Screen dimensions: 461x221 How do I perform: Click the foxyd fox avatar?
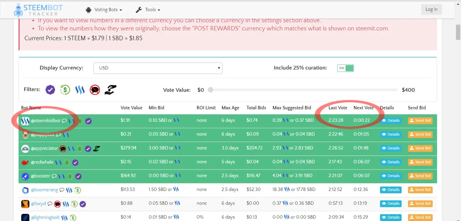pos(25,204)
